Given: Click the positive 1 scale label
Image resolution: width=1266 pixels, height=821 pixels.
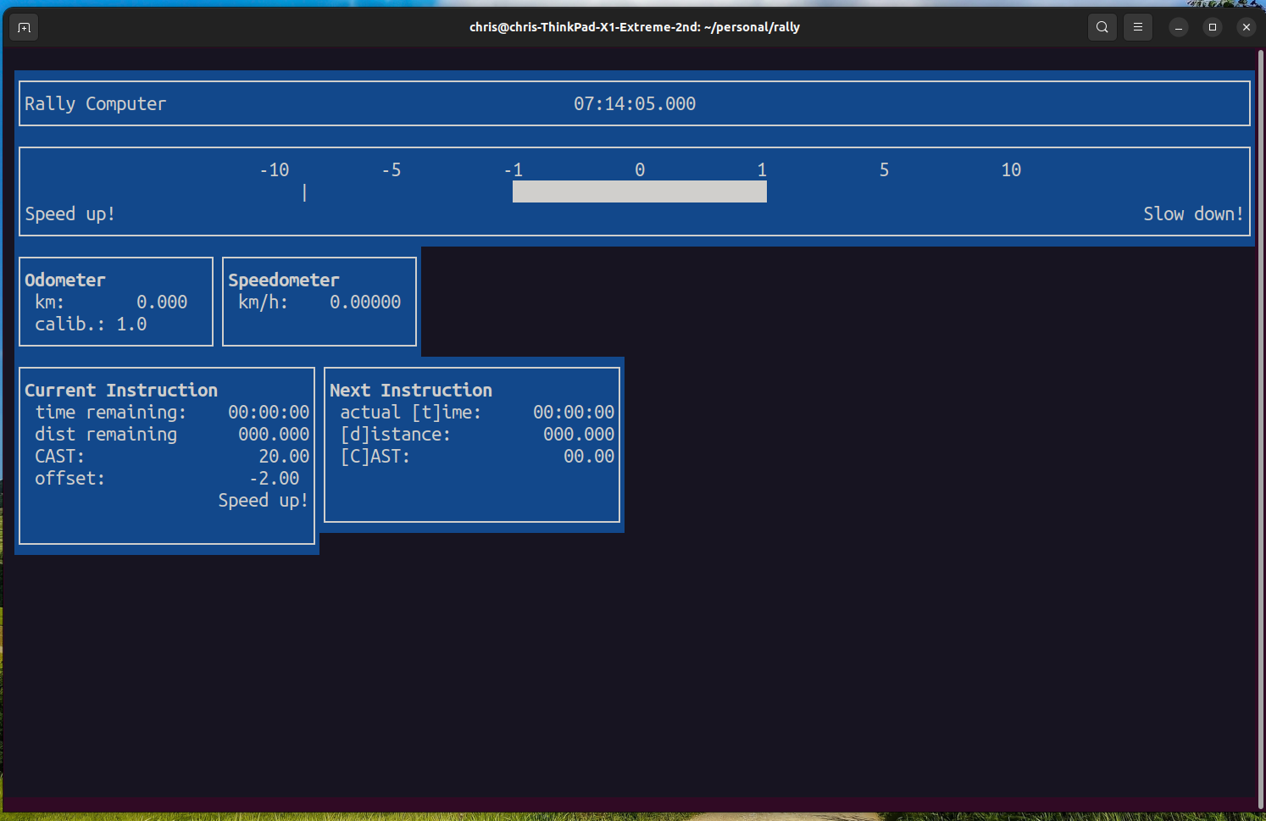Looking at the screenshot, I should [762, 169].
